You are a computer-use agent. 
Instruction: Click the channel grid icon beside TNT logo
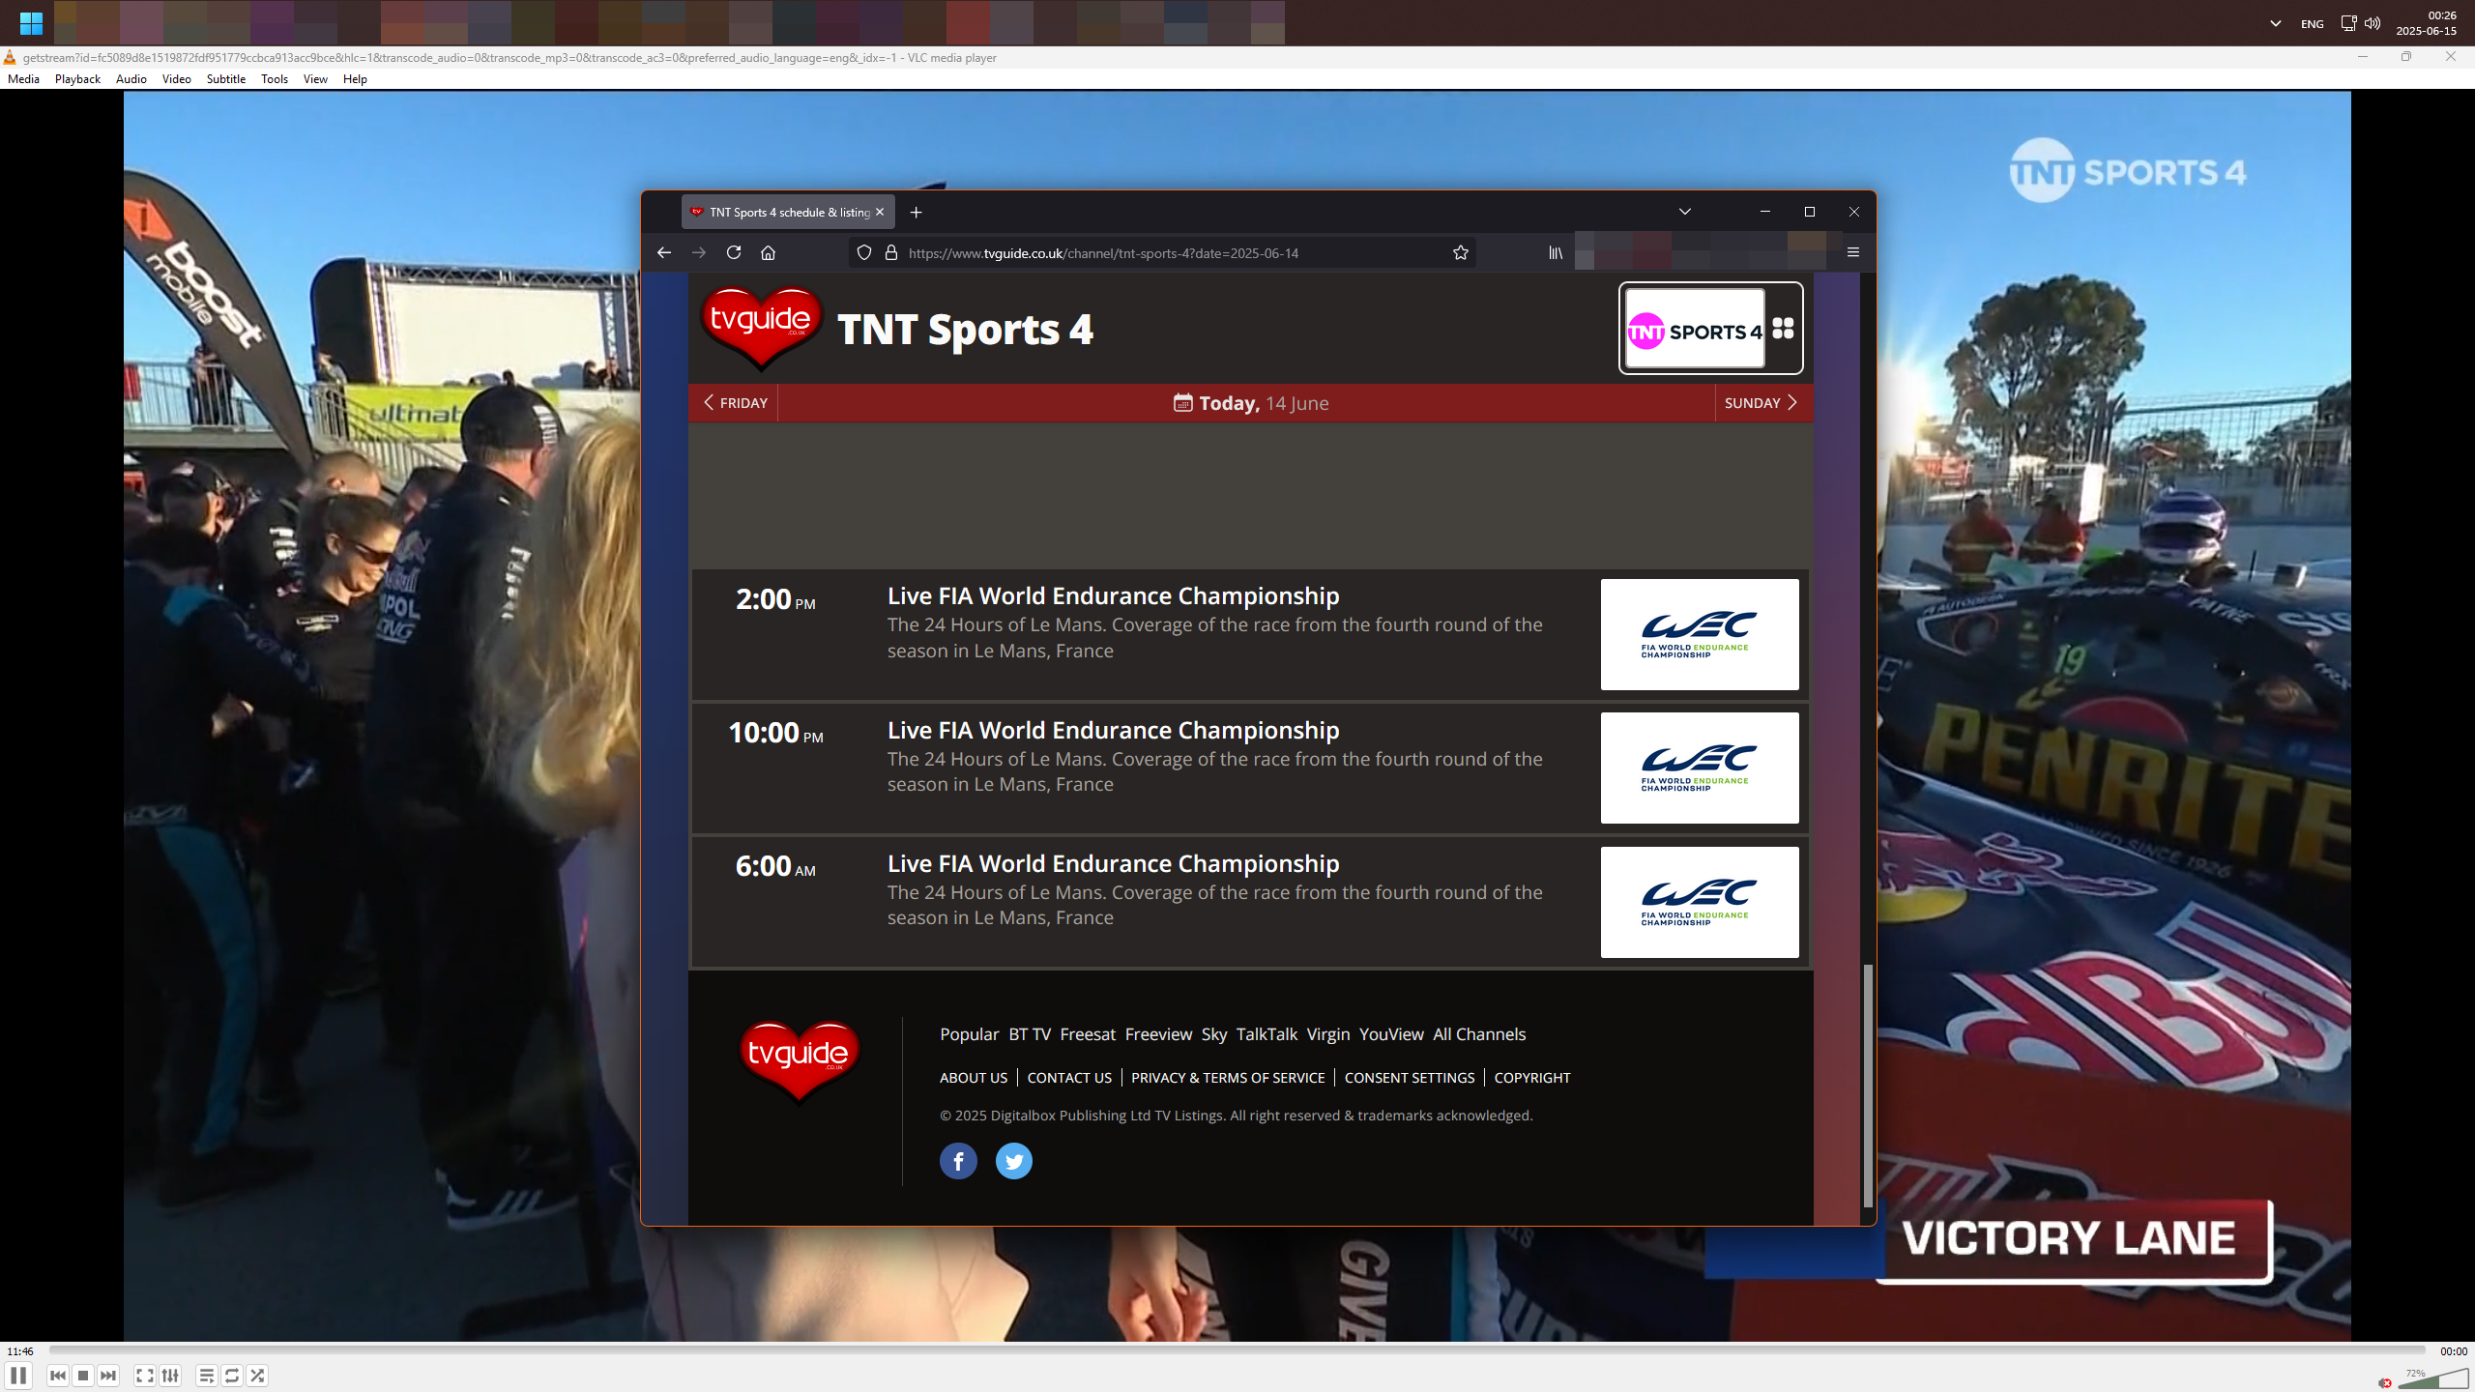coord(1784,329)
